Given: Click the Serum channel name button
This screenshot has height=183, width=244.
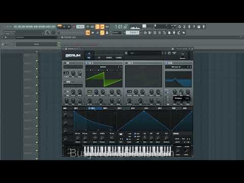Looking at the screenshot, I should click(x=37, y=44).
